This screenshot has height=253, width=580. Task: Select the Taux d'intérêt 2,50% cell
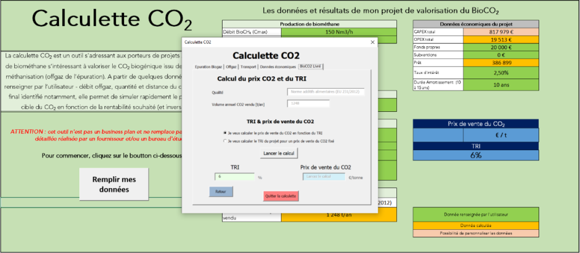pos(501,73)
